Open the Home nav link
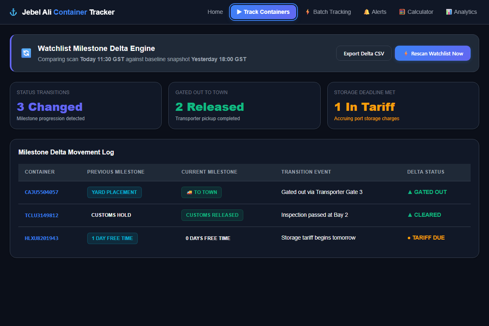Screen dimensions: 489x326 point(215,12)
